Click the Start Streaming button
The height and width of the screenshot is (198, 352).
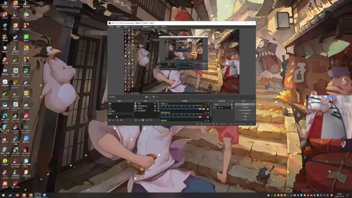245,104
